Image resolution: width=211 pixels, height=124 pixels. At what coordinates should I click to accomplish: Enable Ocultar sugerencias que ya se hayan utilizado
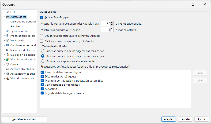42,36
